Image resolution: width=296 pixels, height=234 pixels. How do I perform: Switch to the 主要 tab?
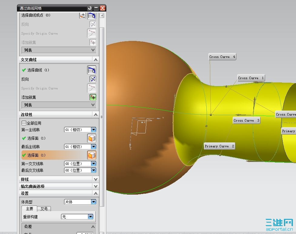click(29, 209)
